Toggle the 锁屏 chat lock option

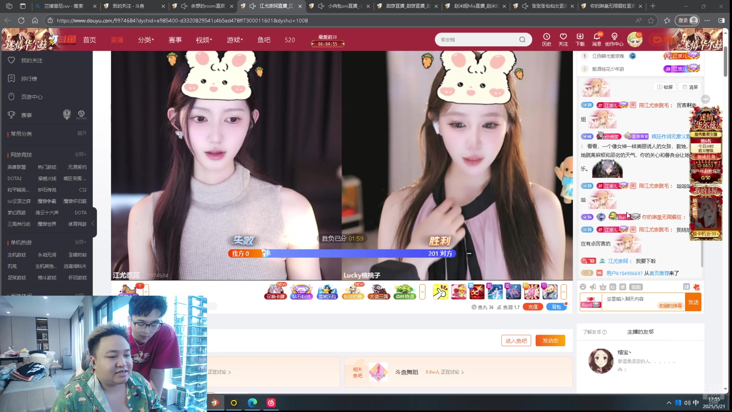665,87
